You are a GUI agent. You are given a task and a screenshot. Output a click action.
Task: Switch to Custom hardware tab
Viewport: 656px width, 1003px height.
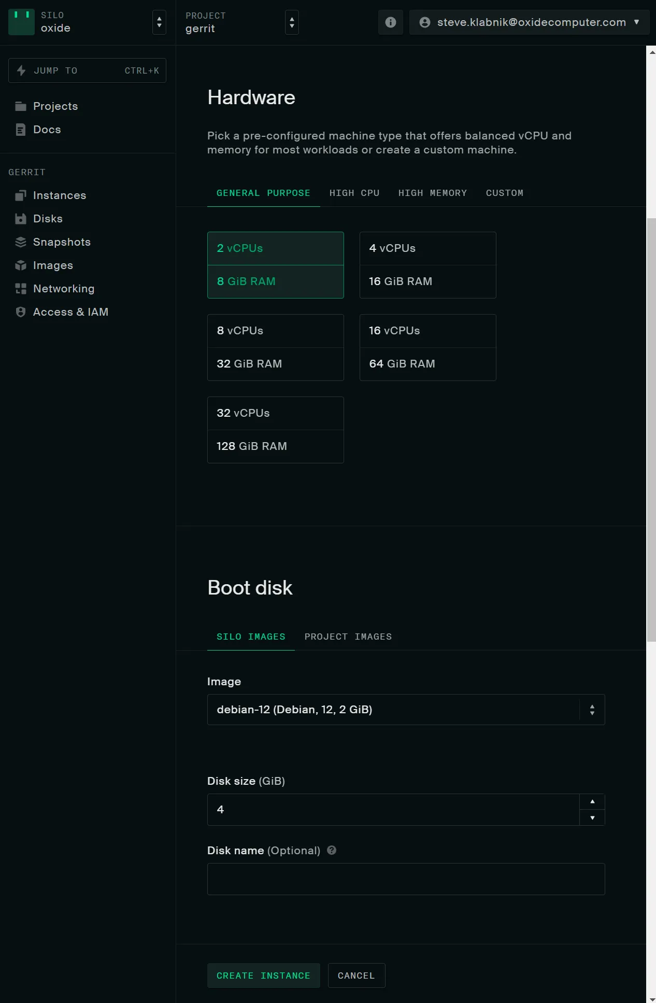click(x=505, y=193)
